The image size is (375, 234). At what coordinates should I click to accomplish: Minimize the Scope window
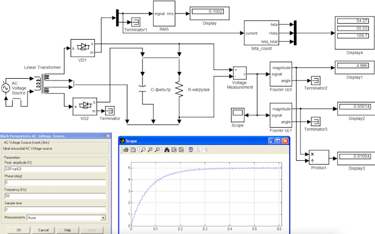point(271,141)
